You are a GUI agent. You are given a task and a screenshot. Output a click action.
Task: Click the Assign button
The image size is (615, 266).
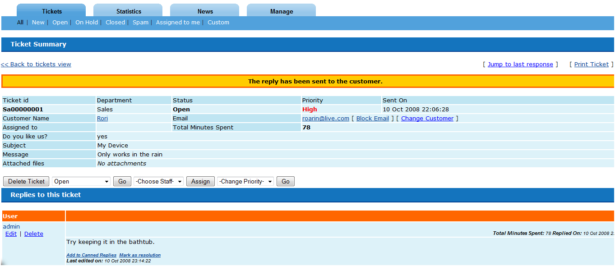[x=200, y=181]
